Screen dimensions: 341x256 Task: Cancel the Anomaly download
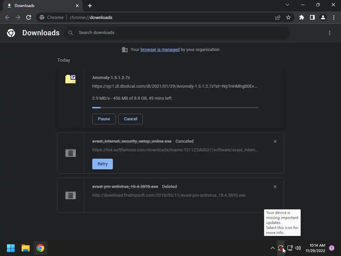coord(131,119)
